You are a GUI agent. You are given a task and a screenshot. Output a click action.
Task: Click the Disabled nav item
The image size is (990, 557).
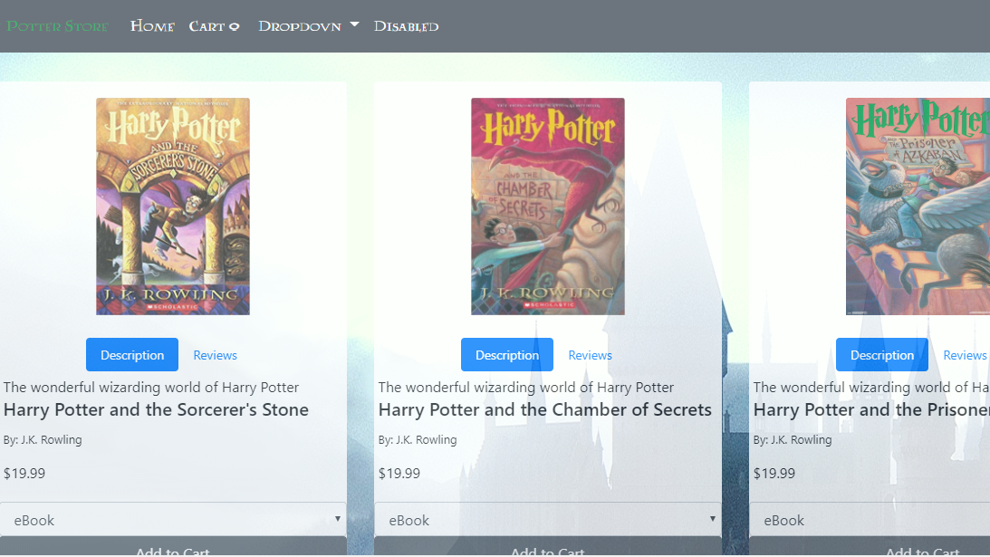pyautogui.click(x=406, y=26)
